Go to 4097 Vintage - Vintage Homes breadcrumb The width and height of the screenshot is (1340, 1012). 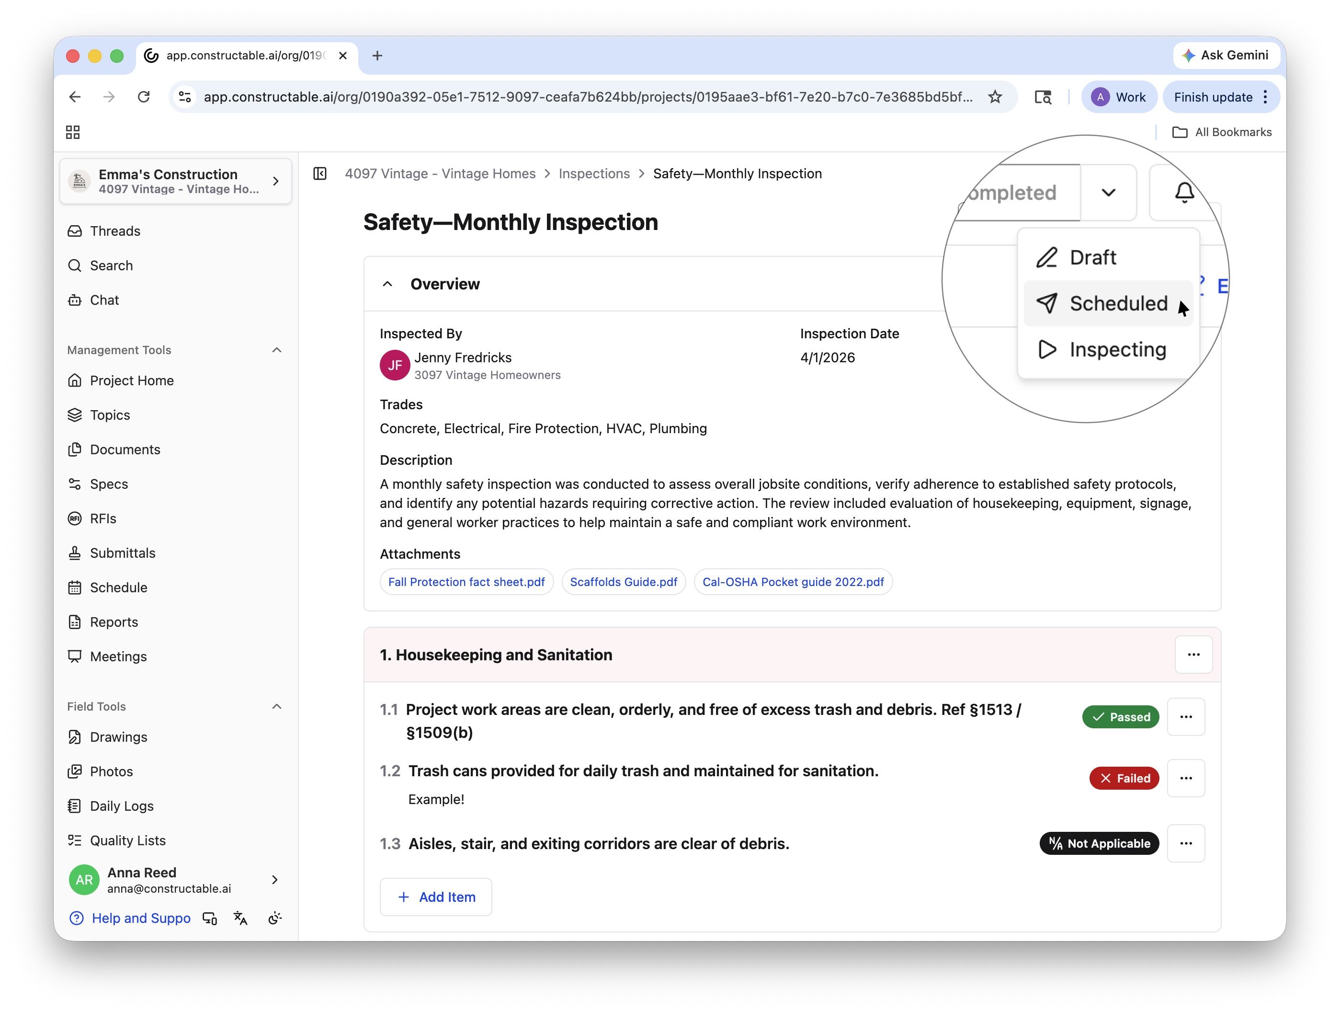click(x=441, y=174)
